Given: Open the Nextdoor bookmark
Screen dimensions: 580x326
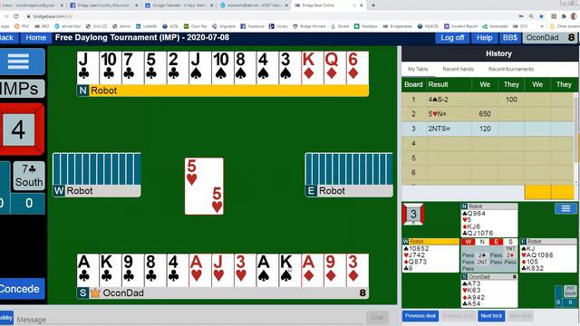Looking at the screenshot, I should click(x=366, y=26).
